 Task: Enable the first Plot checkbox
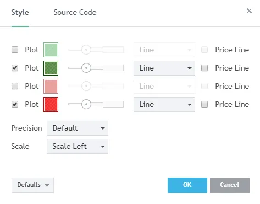click(15, 50)
